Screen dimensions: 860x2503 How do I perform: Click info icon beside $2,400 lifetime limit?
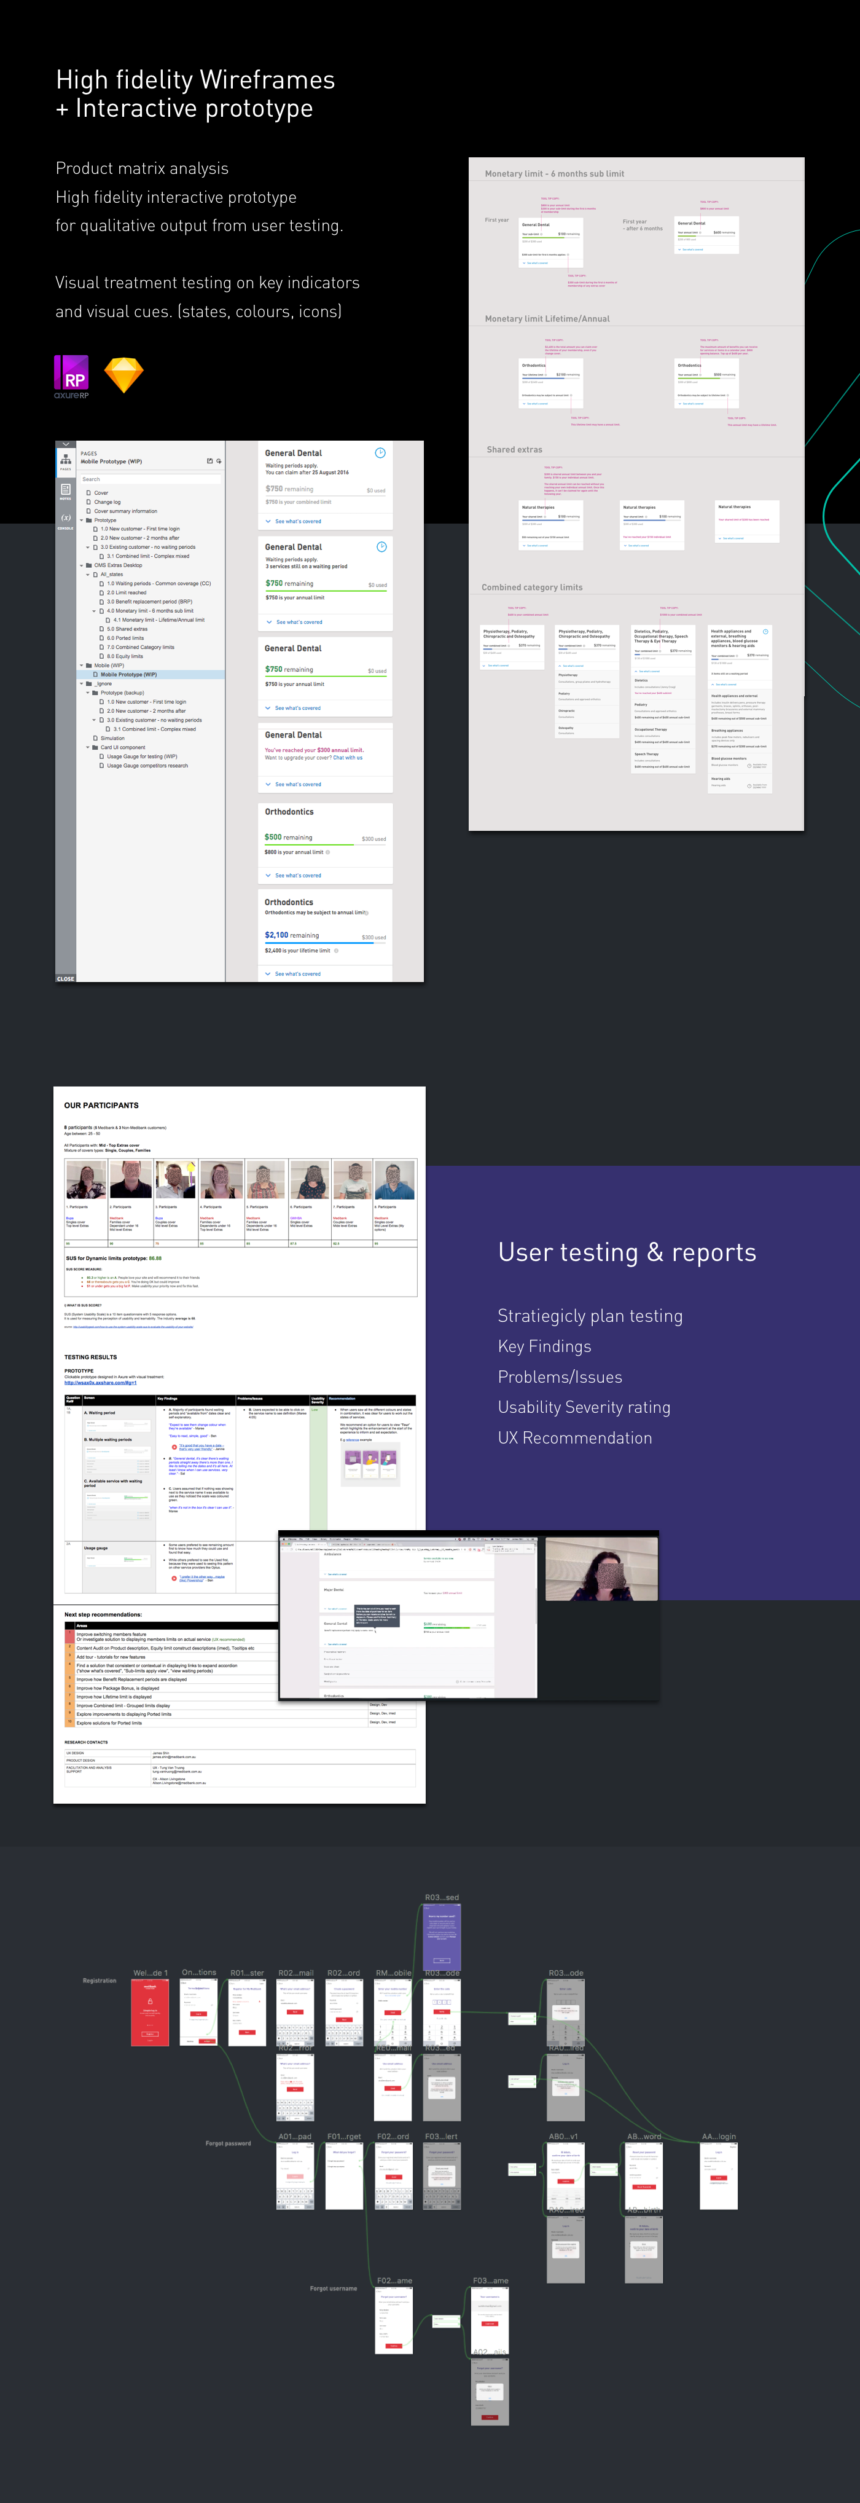[x=336, y=950]
